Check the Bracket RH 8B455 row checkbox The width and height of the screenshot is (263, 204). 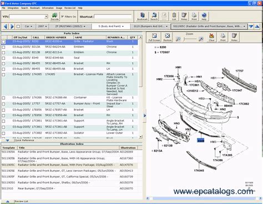click(3, 64)
